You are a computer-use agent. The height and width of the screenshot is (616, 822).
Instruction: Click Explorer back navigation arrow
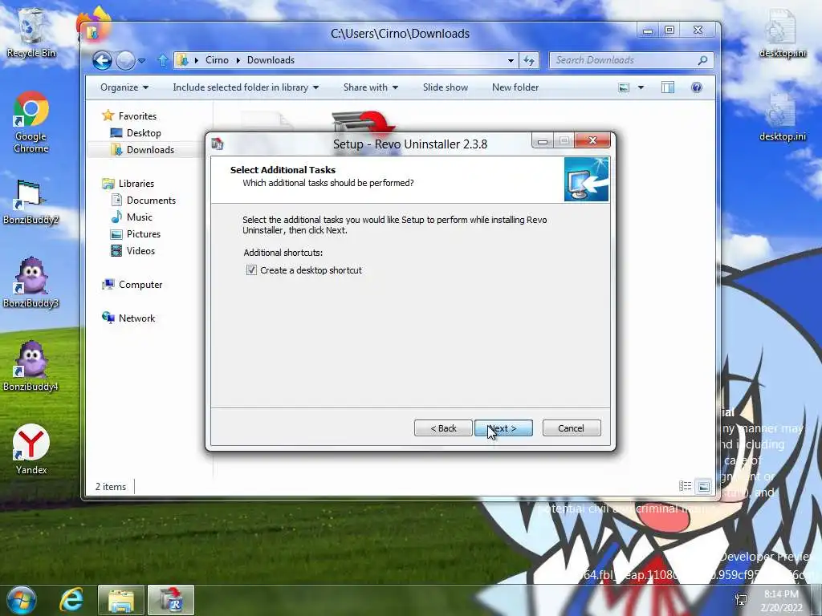[x=102, y=61]
